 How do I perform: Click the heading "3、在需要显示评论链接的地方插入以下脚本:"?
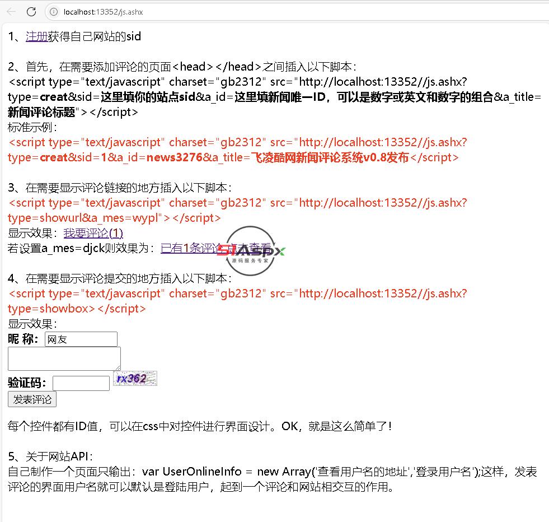[120, 188]
